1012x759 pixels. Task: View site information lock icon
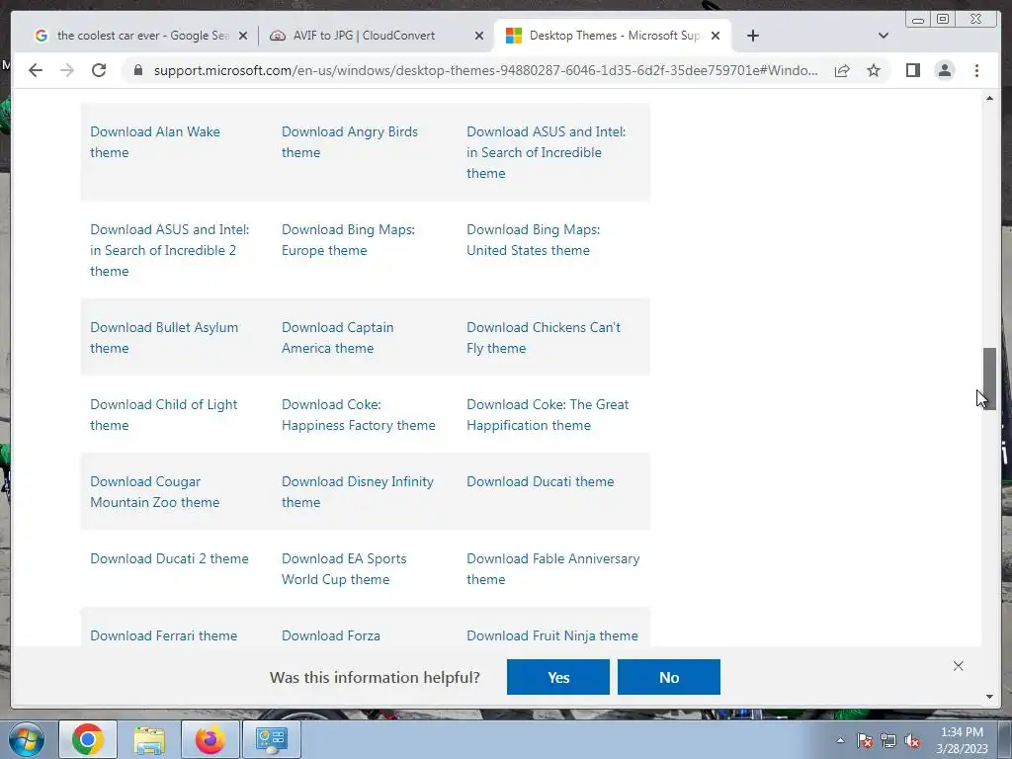point(137,70)
